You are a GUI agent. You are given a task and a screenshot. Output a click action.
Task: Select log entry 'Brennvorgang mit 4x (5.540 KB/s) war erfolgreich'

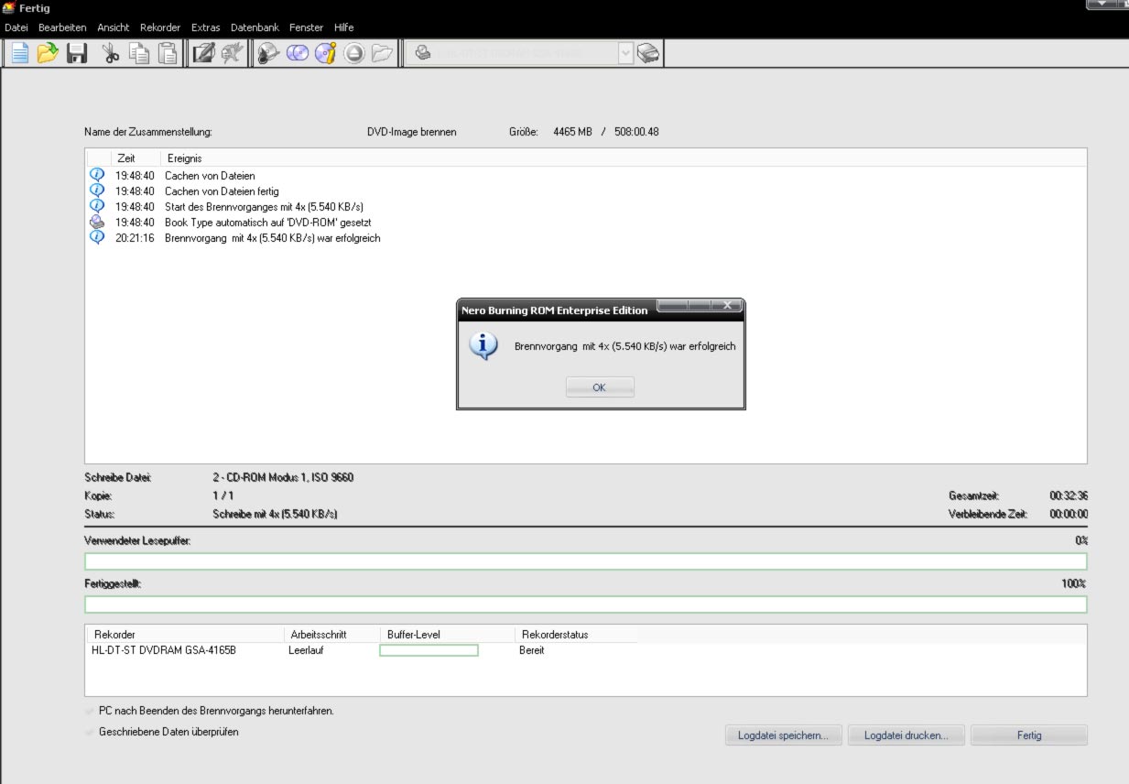point(272,238)
